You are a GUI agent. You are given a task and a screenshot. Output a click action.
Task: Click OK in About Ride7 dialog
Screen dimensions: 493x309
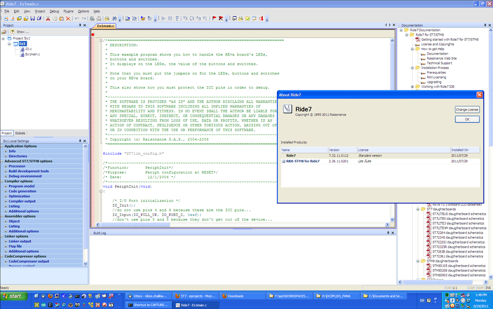(x=467, y=119)
